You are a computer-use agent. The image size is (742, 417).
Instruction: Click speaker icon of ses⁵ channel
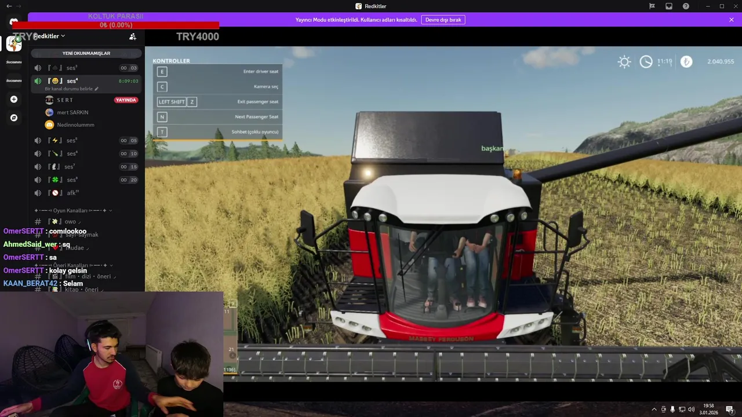(38, 140)
